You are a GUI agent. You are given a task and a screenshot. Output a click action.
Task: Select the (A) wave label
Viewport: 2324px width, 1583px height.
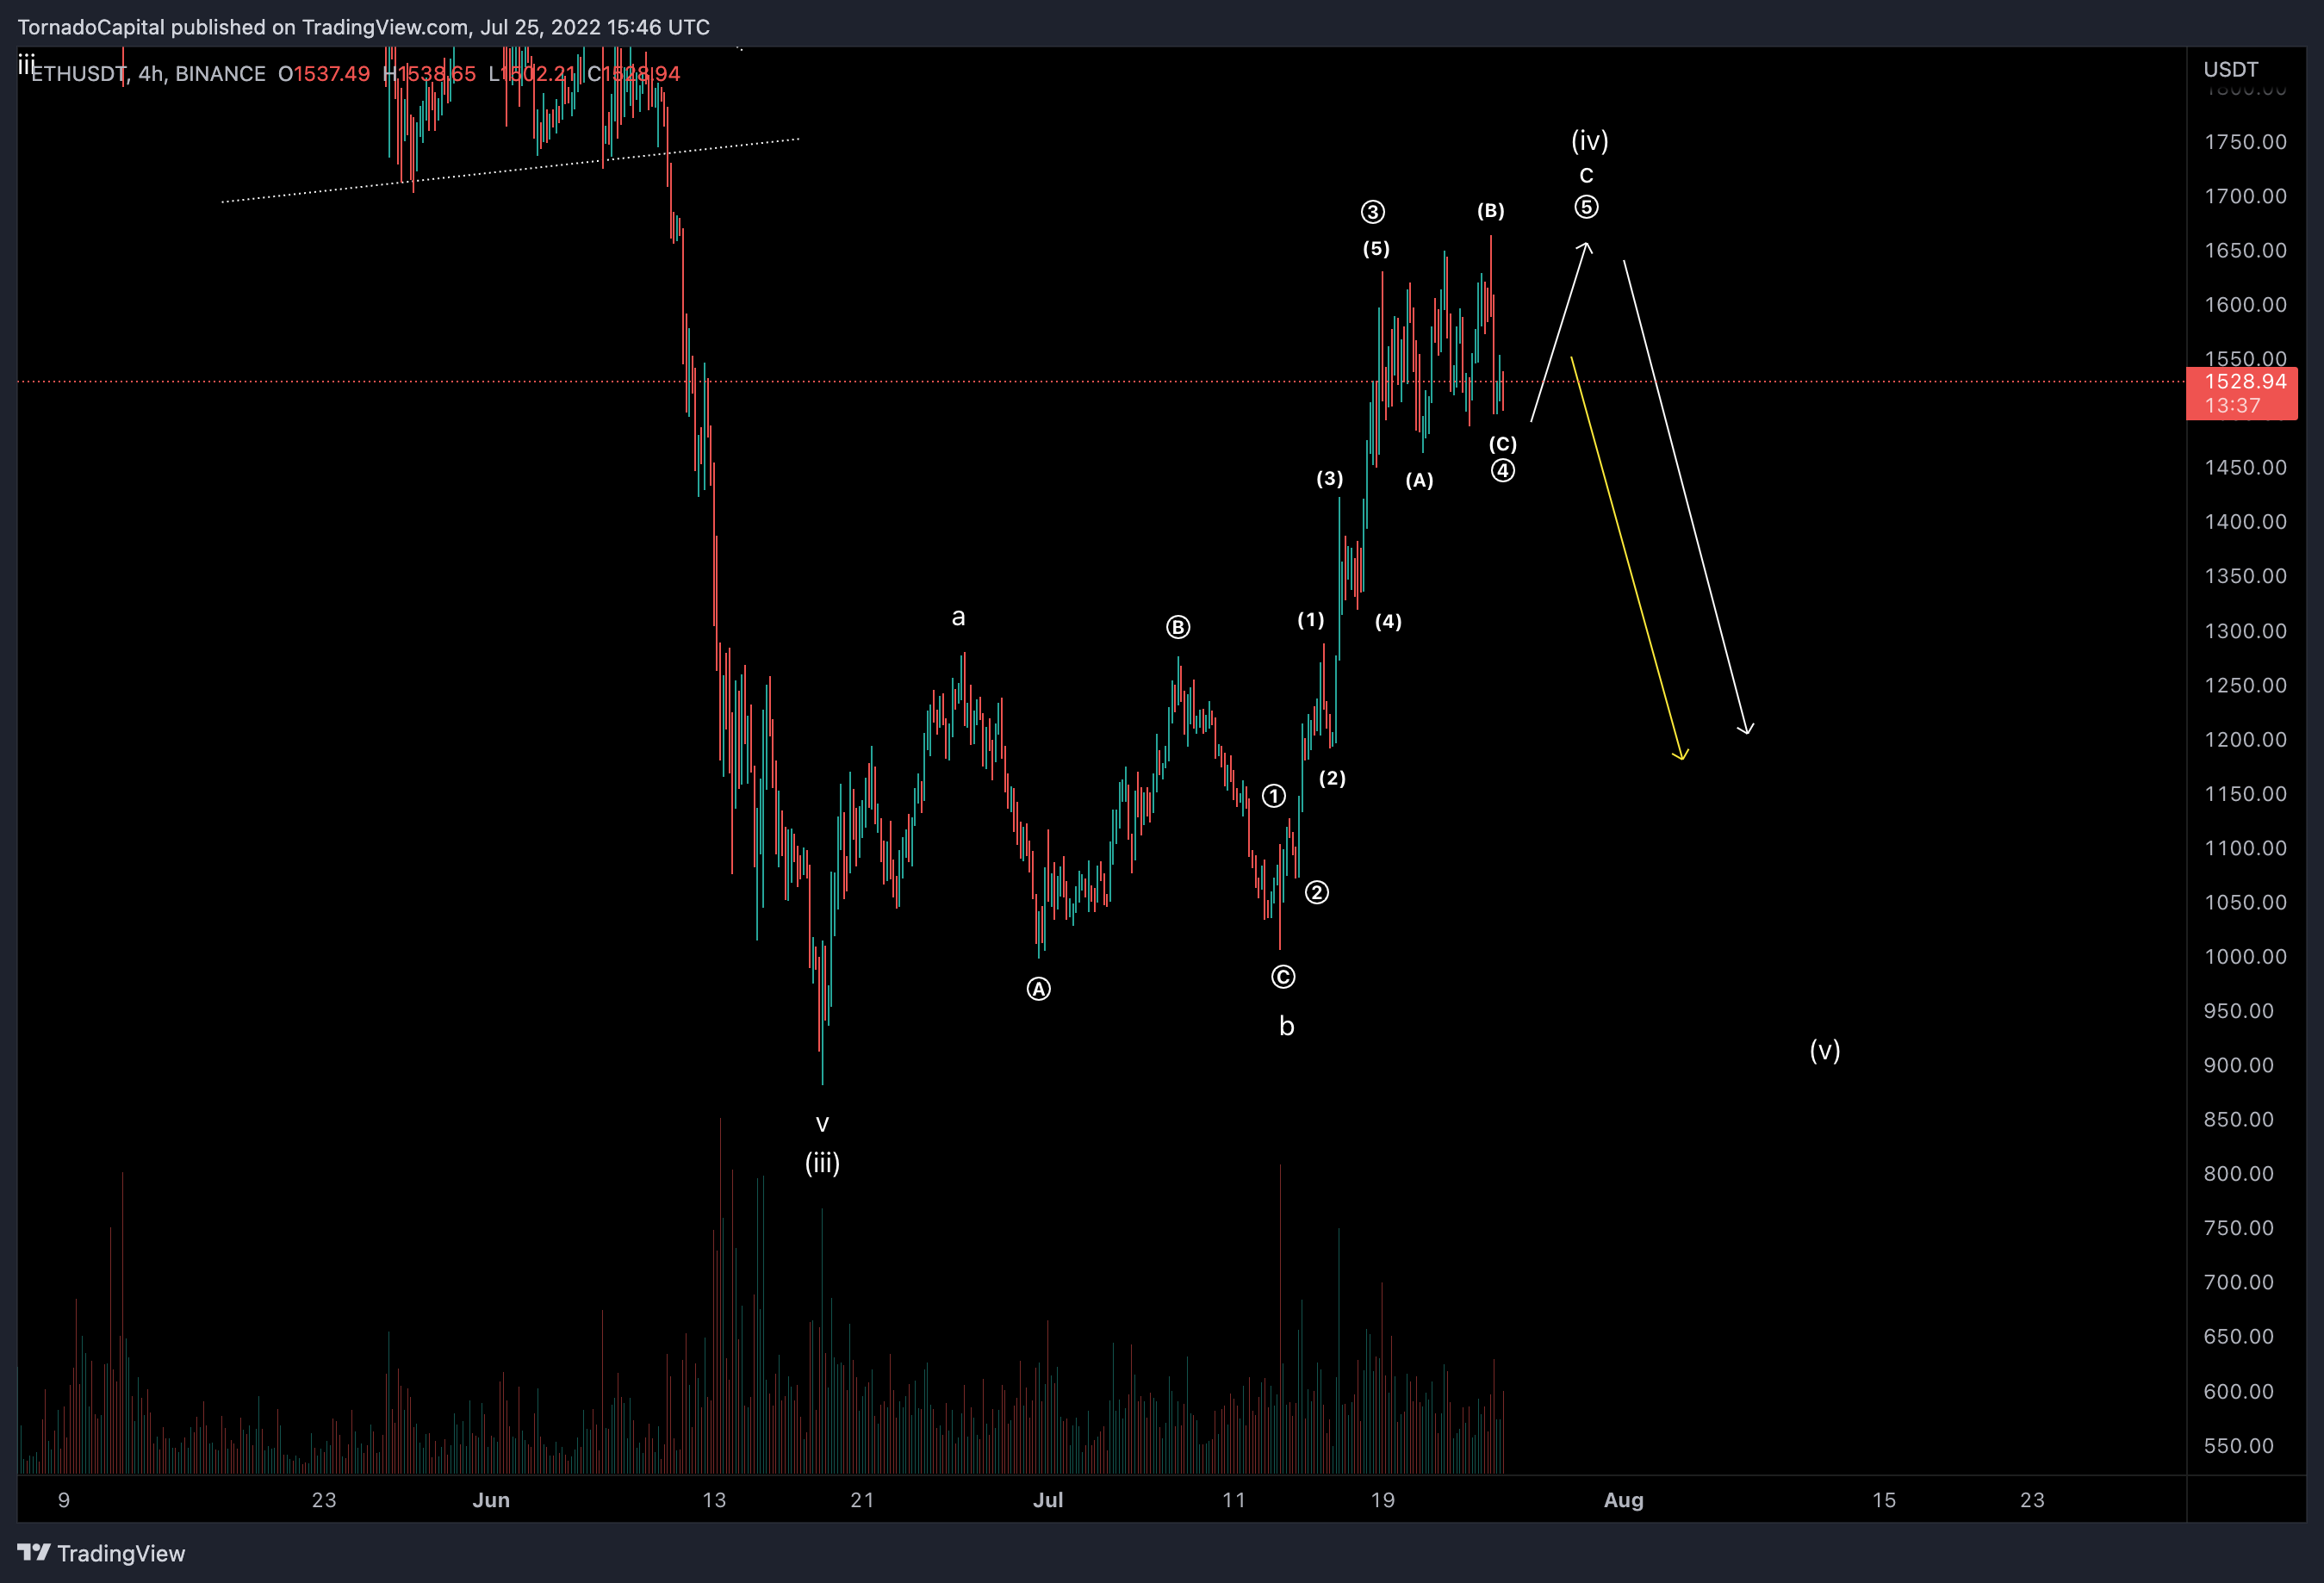point(1419,481)
